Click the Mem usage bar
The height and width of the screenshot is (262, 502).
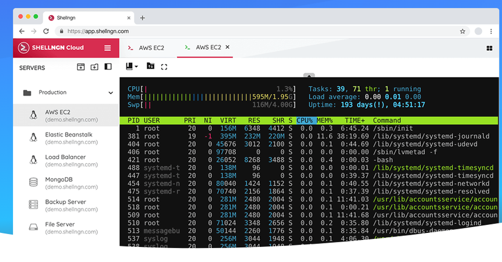pos(212,97)
